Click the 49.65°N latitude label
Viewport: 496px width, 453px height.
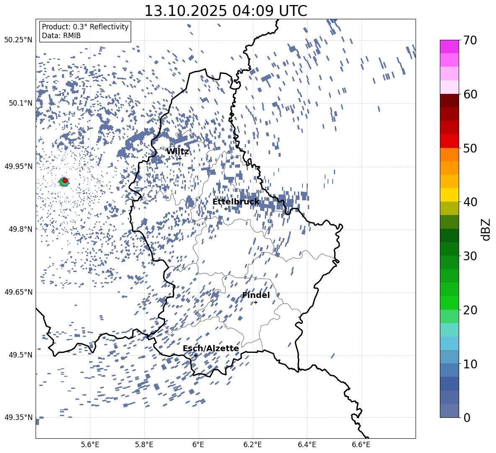(x=18, y=292)
